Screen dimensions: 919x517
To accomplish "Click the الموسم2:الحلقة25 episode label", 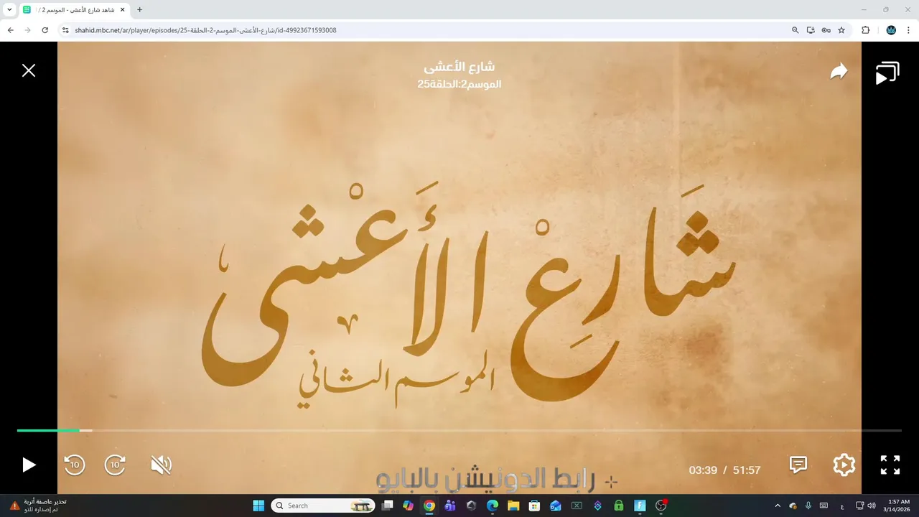I will (459, 84).
